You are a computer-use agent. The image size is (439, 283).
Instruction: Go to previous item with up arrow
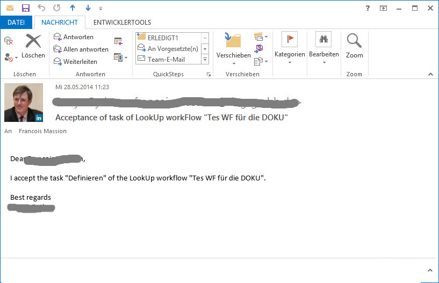tap(73, 8)
